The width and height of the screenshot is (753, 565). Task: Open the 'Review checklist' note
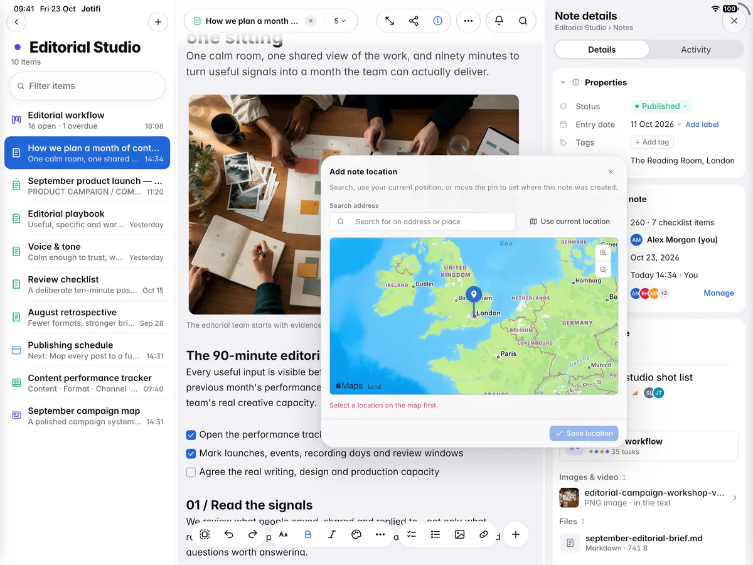87,284
